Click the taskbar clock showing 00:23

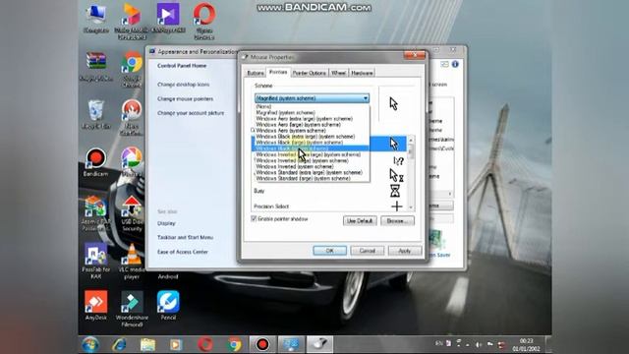pos(526,345)
